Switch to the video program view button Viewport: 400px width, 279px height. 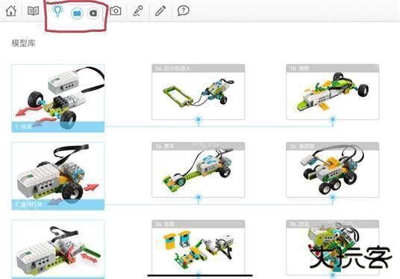pos(93,13)
